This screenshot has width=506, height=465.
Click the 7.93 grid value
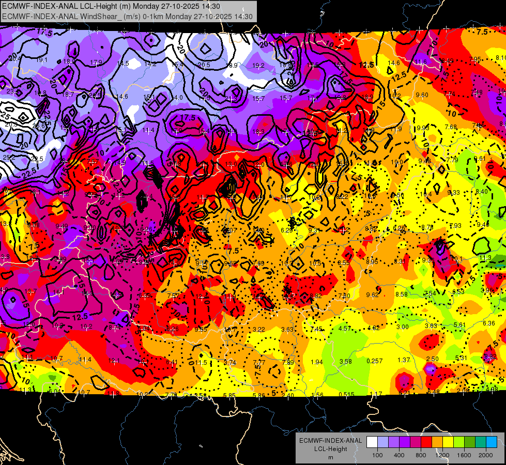[x=455, y=226]
